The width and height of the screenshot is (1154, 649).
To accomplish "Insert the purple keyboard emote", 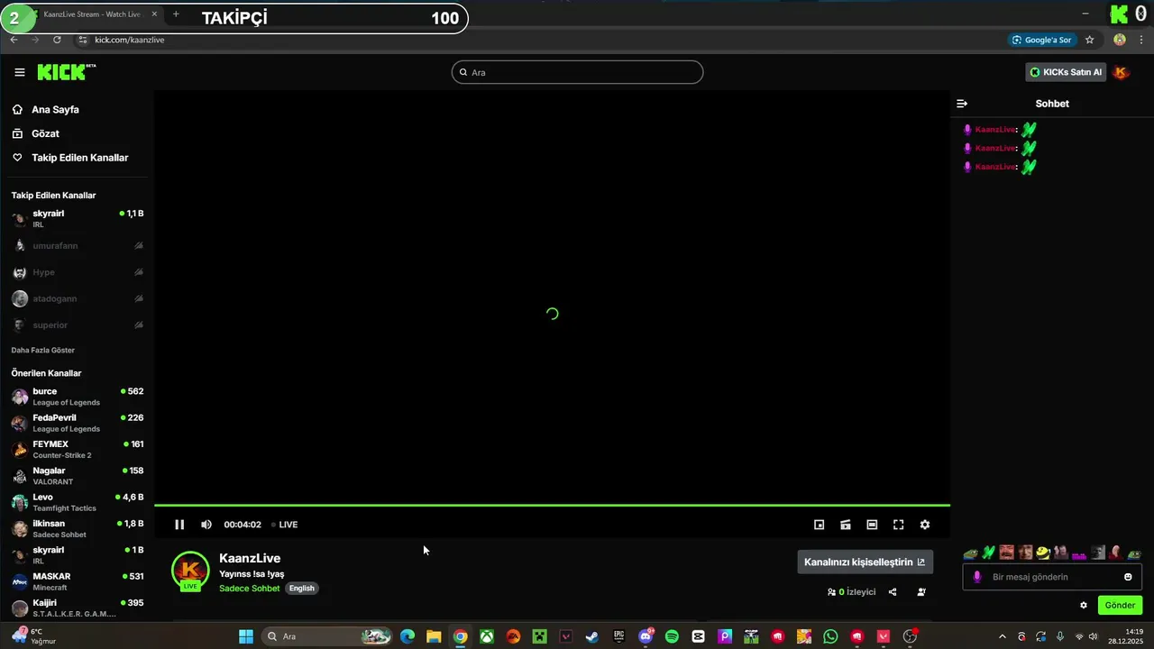I will (1079, 554).
